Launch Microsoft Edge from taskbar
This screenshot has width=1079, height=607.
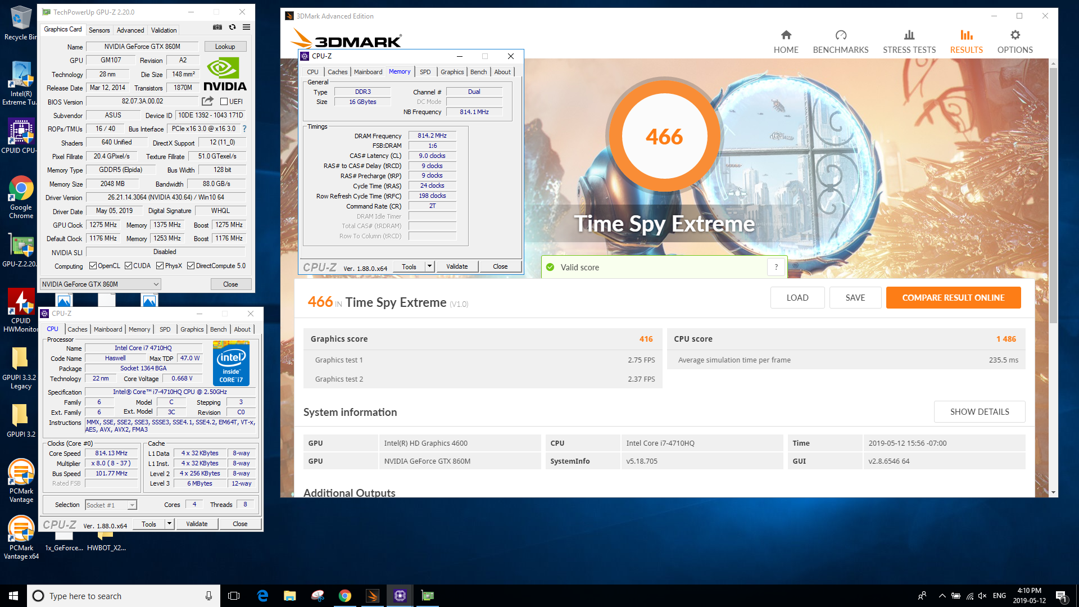click(262, 596)
